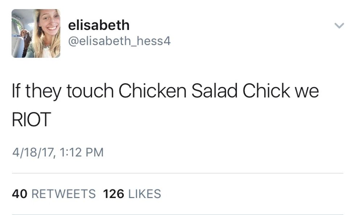Click the retweet count number 40
Screen dimensions: 355x215
20,194
